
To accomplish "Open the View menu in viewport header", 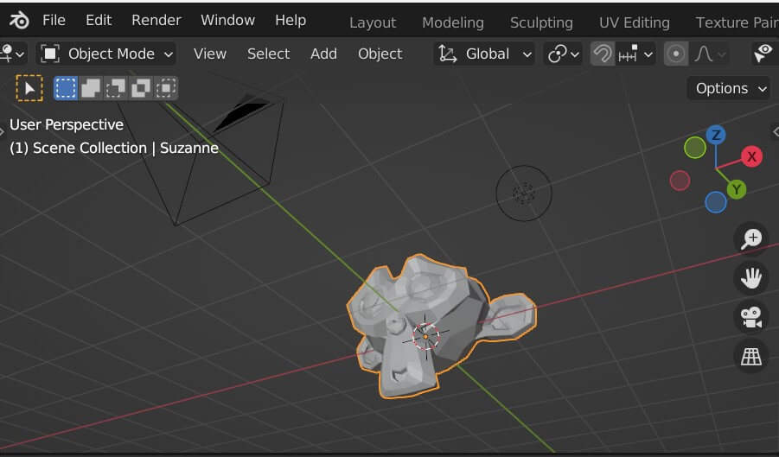I will (209, 54).
